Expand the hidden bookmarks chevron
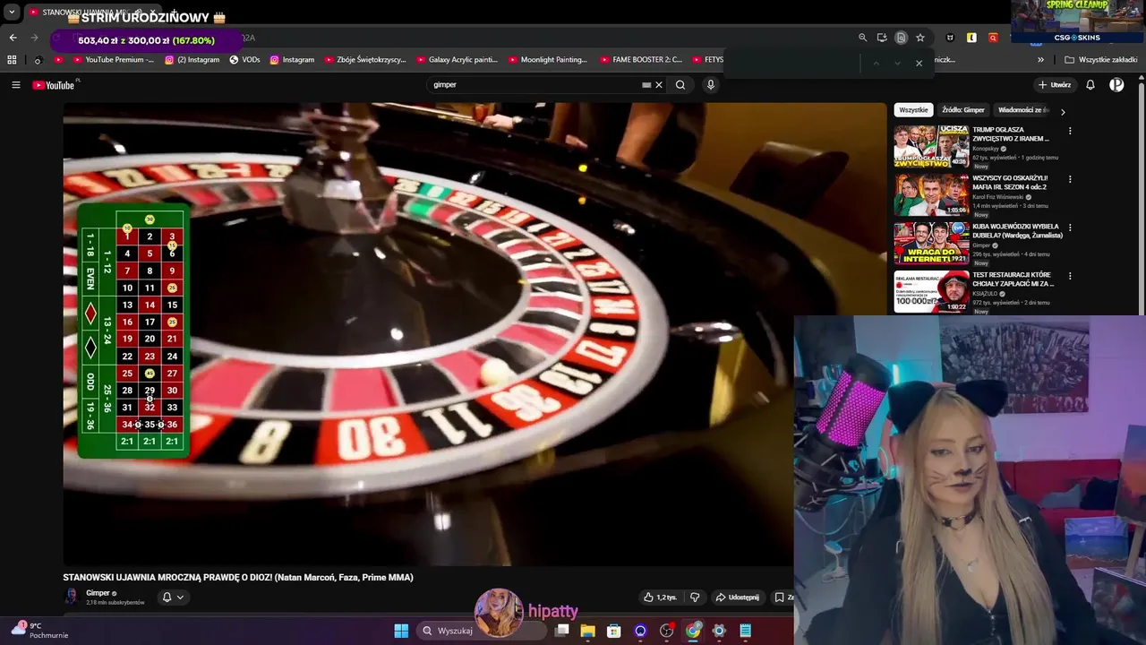Screen dimensions: 1146x645 (1040, 60)
